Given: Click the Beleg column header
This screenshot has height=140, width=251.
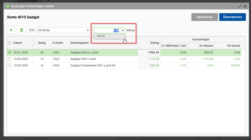Looking at the screenshot, I should click(x=42, y=43).
